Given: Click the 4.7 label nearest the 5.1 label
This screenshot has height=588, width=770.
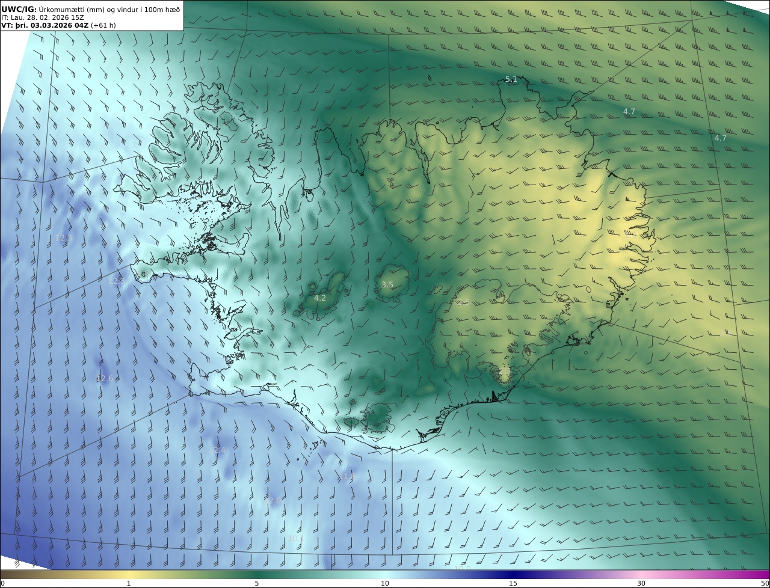Looking at the screenshot, I should point(629,111).
